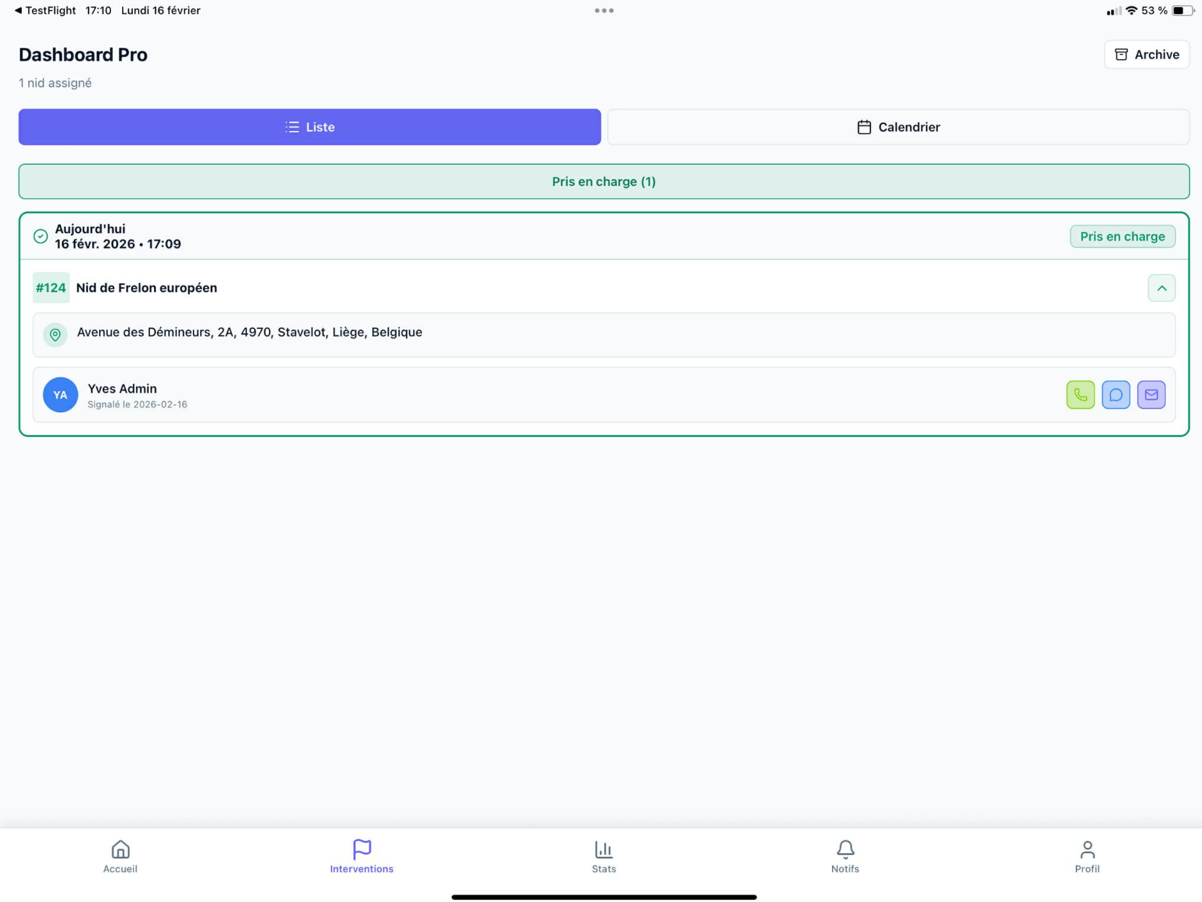Switch to Liste view

(x=310, y=127)
